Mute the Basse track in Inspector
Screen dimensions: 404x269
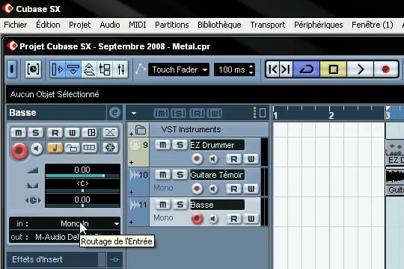click(18, 133)
